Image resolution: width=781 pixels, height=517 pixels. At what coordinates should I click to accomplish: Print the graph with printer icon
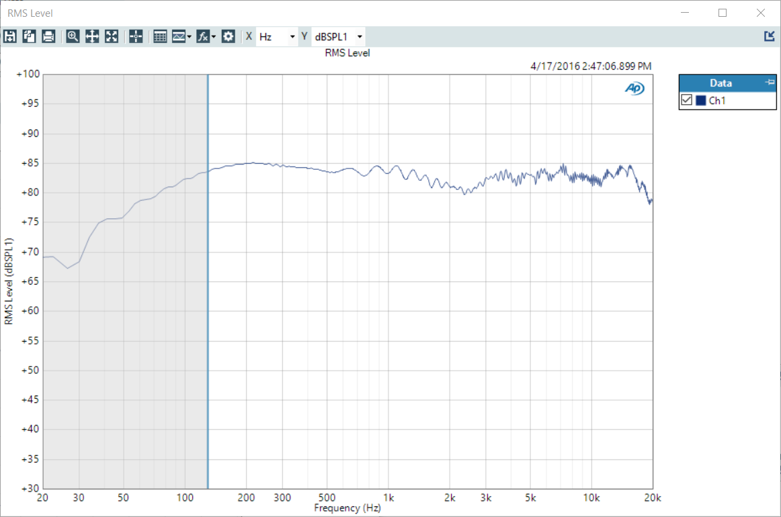coord(48,36)
